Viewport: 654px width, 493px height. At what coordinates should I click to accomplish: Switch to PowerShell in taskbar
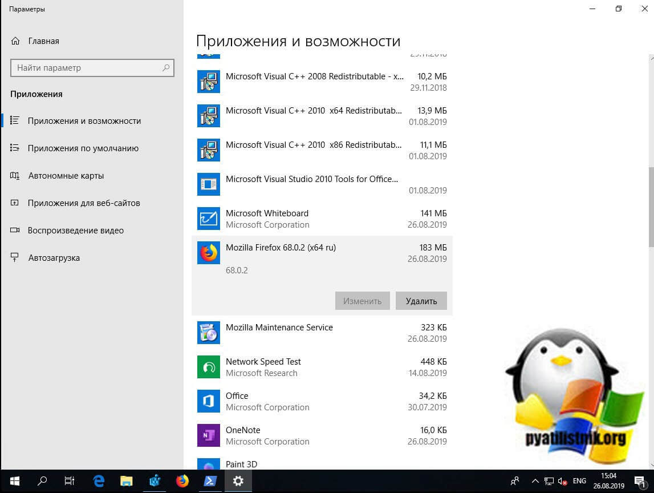(210, 481)
